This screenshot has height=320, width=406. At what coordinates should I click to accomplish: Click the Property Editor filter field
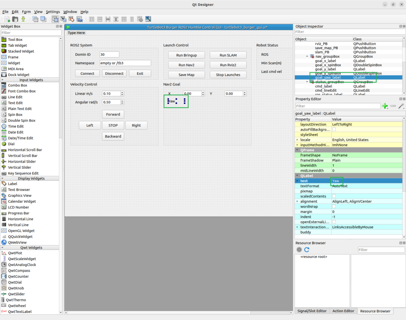(x=338, y=106)
